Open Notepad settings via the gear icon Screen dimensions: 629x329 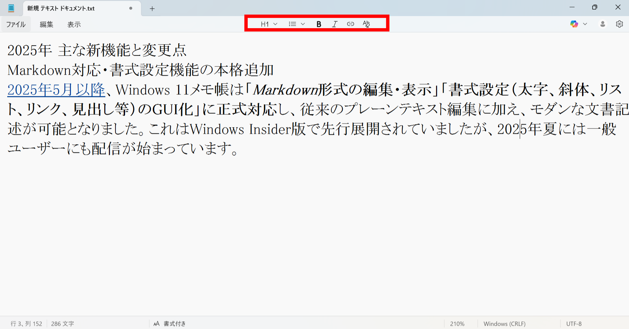tap(619, 24)
